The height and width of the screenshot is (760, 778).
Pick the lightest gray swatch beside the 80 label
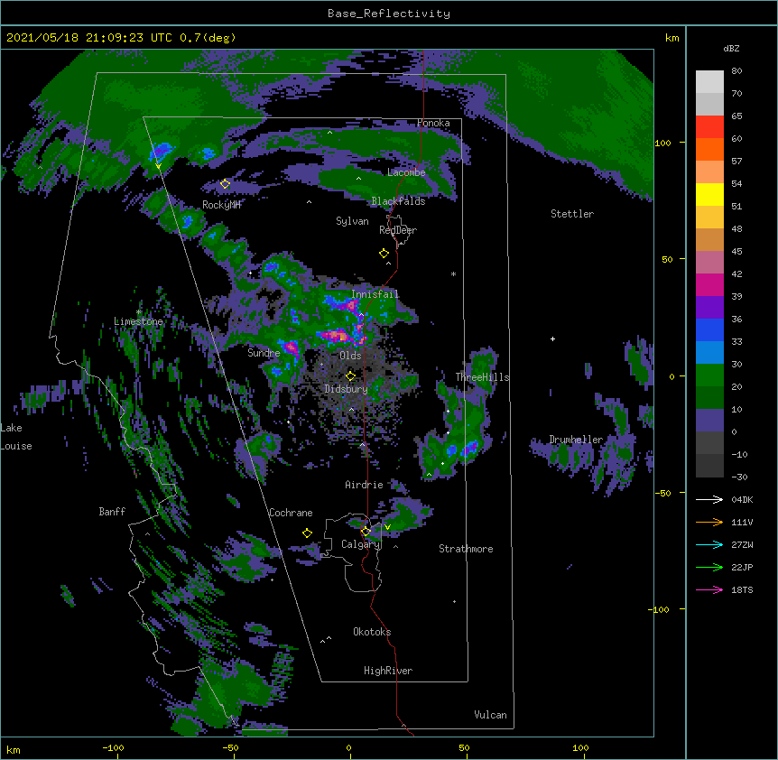pos(709,82)
